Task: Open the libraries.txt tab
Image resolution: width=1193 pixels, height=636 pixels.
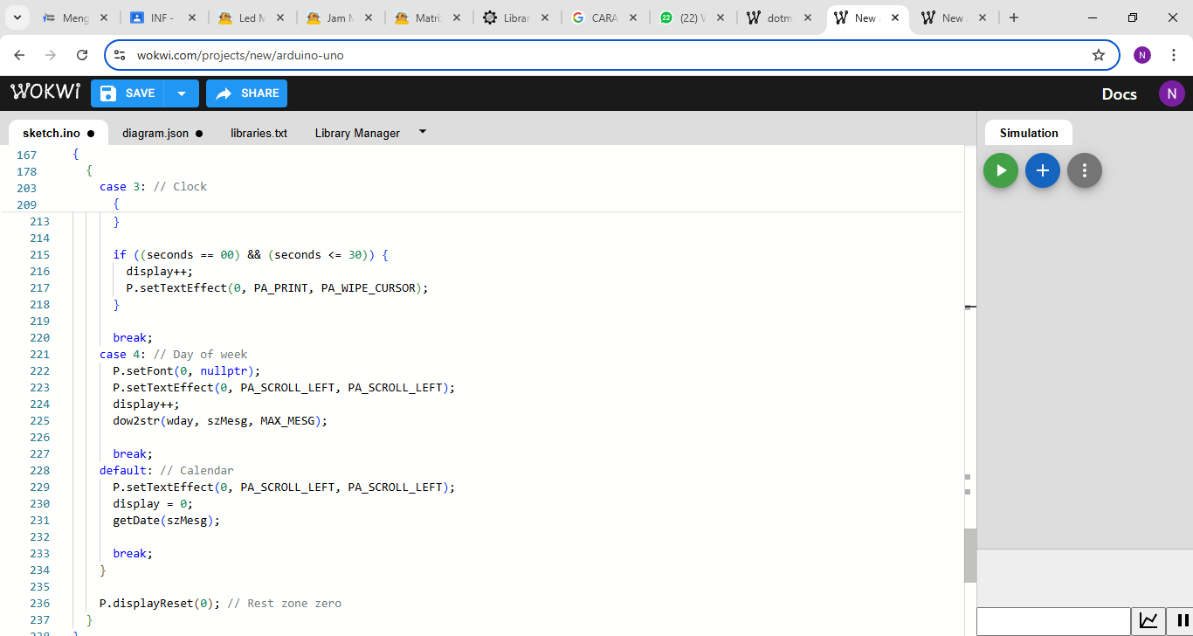Action: pos(259,133)
